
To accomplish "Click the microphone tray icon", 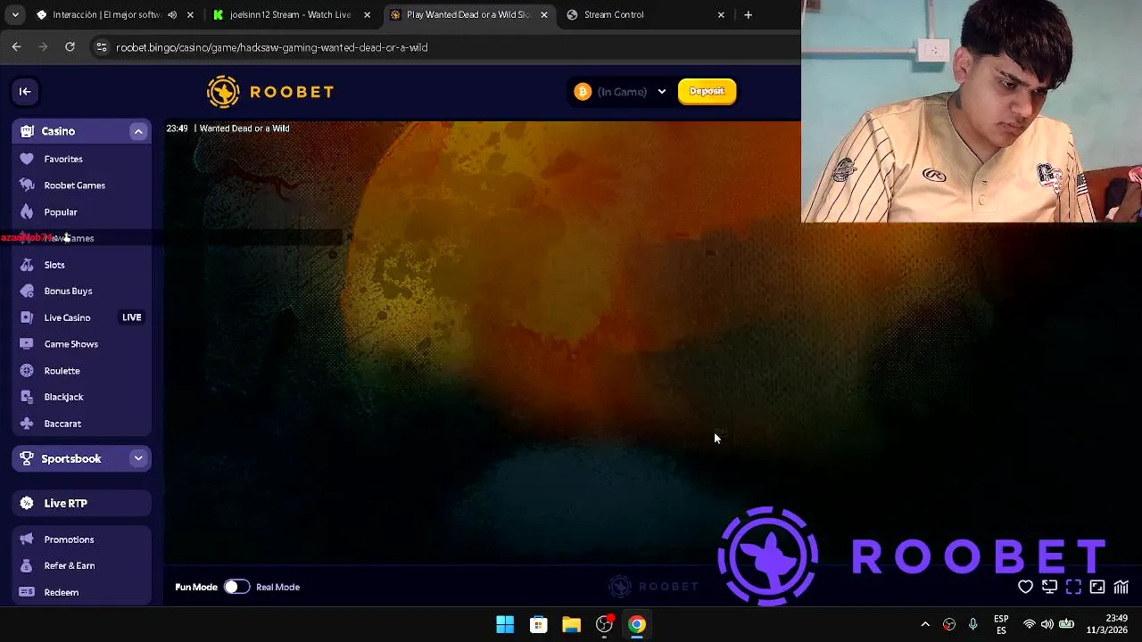I will (973, 624).
